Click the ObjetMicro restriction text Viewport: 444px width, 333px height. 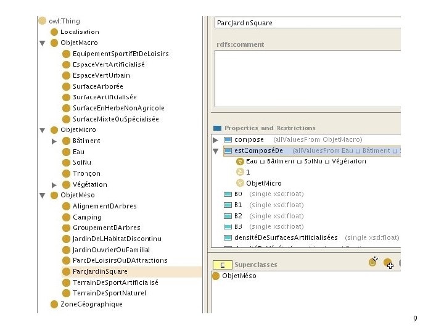pos(264,184)
